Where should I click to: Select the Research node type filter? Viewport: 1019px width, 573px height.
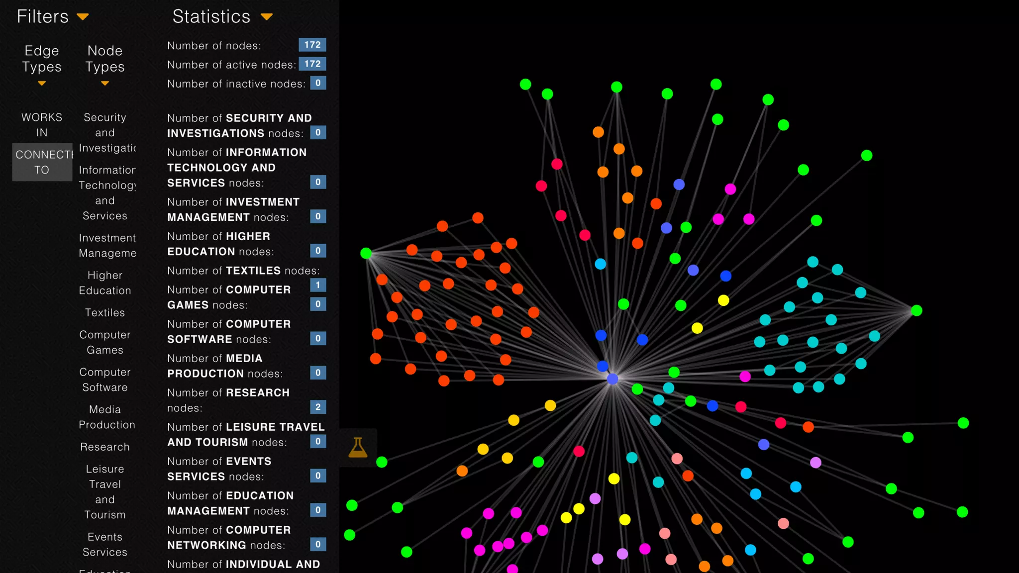104,447
